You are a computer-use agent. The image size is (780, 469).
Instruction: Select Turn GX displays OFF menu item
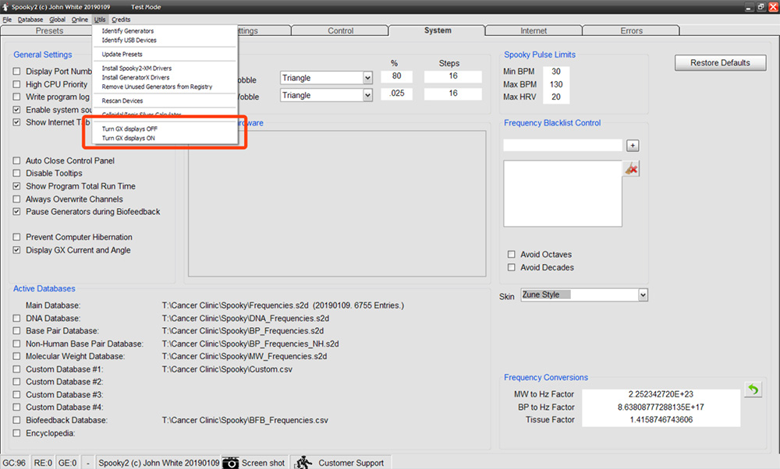(129, 129)
